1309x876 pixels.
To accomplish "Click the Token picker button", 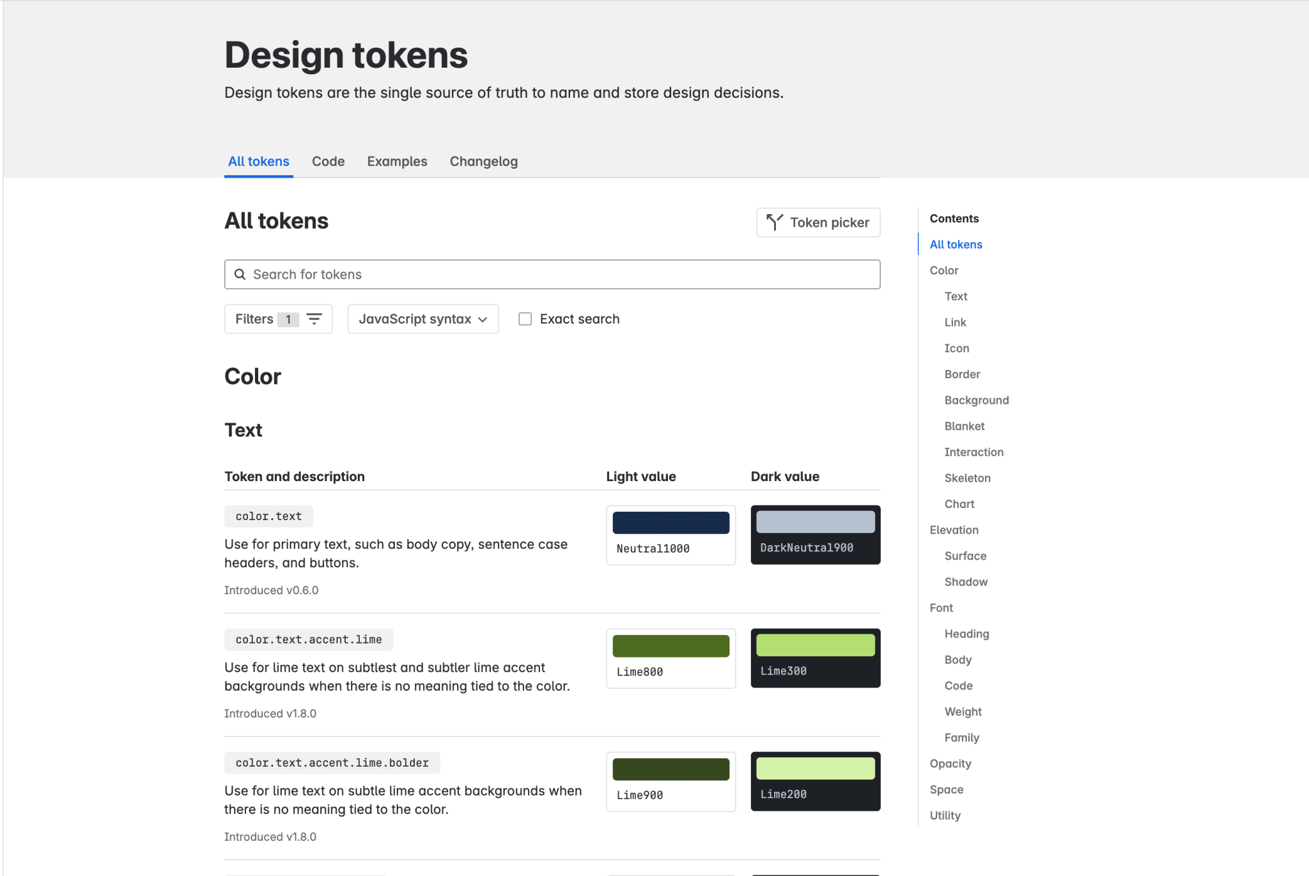I will (x=817, y=222).
